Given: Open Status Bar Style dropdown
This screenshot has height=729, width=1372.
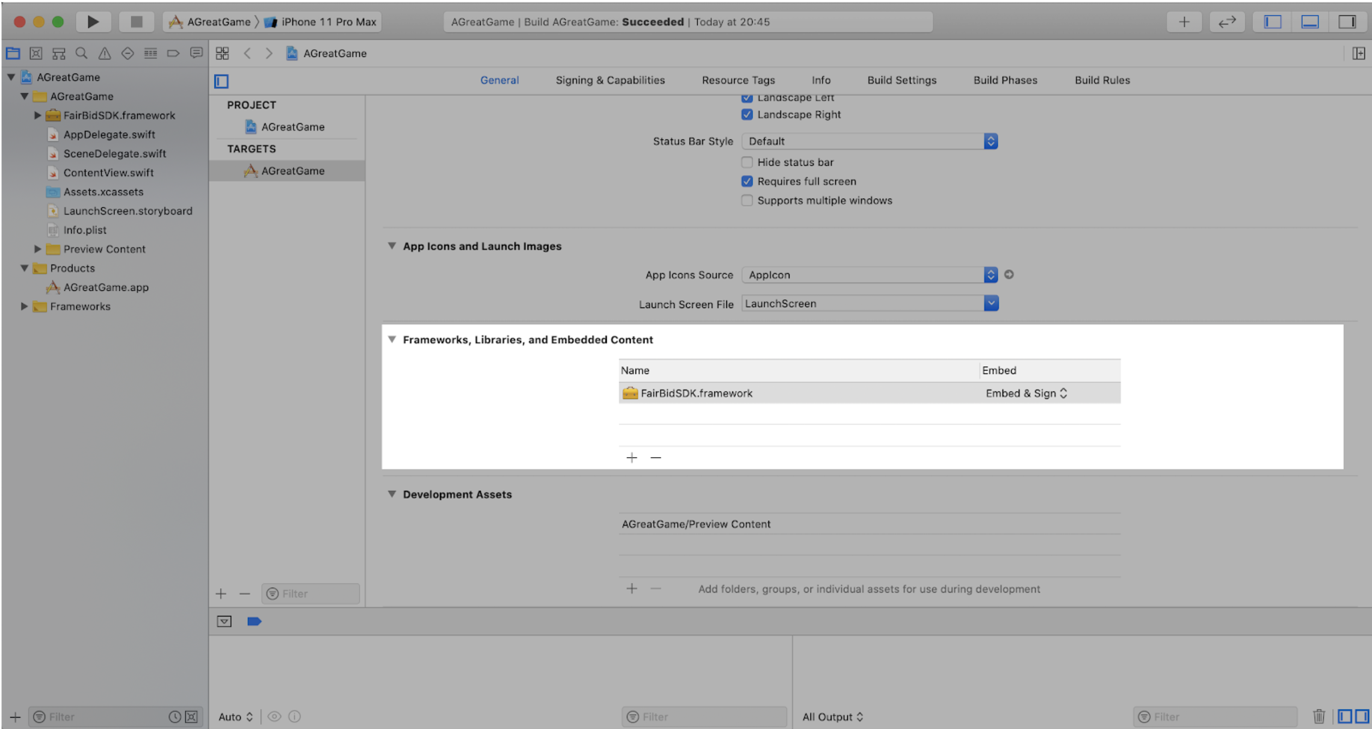Looking at the screenshot, I should 870,141.
